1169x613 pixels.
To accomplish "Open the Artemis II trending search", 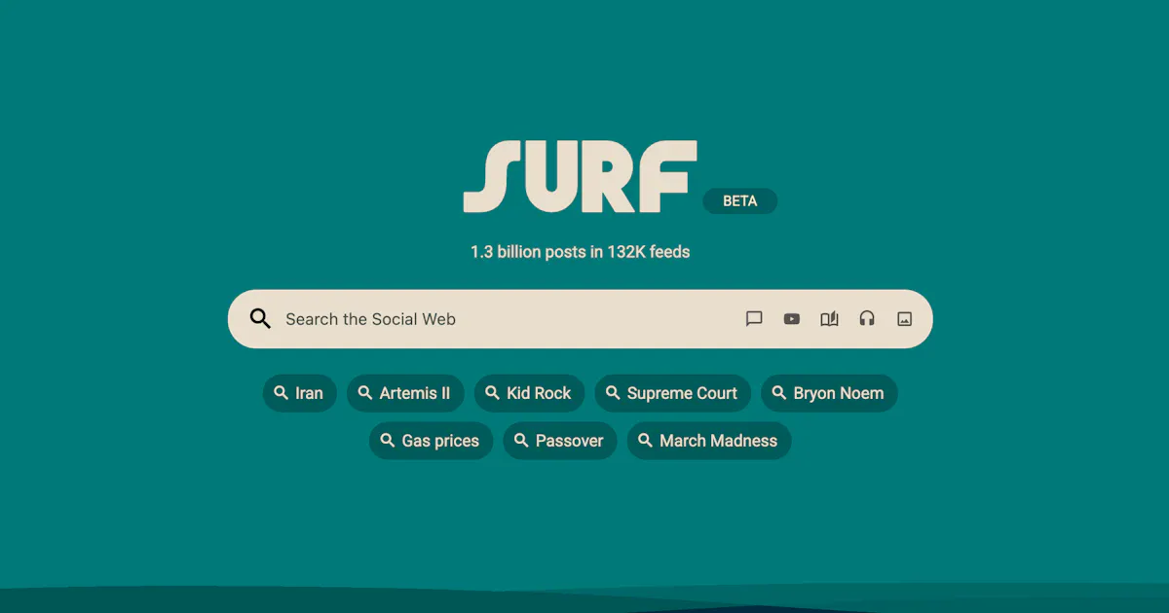I will (405, 393).
